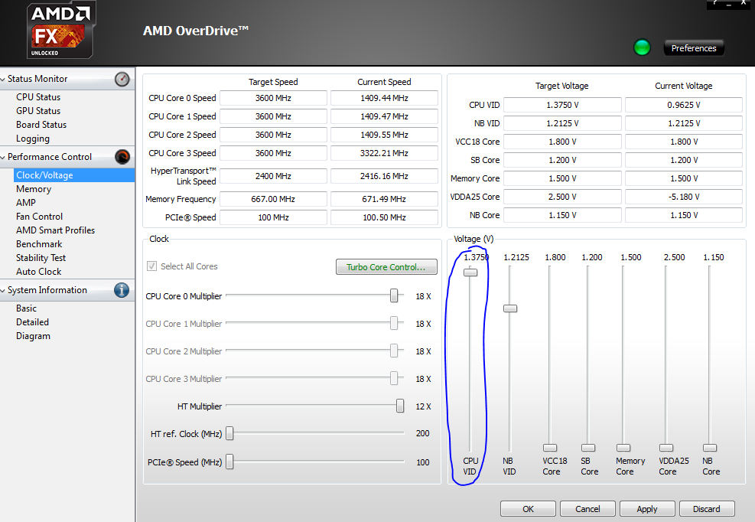Toggle the Select All Cores checkbox
The height and width of the screenshot is (522, 755).
click(x=151, y=266)
